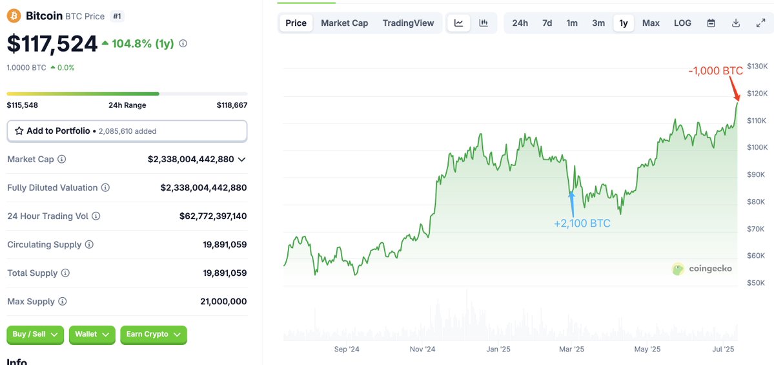Open the Market Cap info tooltip icon

click(62, 159)
